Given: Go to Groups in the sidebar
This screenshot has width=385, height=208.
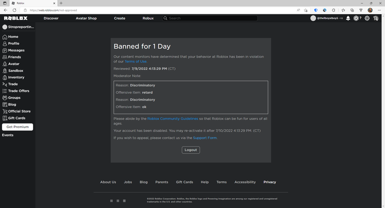Looking at the screenshot, I should (x=11, y=98).
